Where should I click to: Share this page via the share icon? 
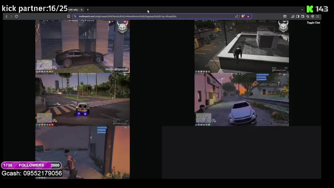[237, 16]
